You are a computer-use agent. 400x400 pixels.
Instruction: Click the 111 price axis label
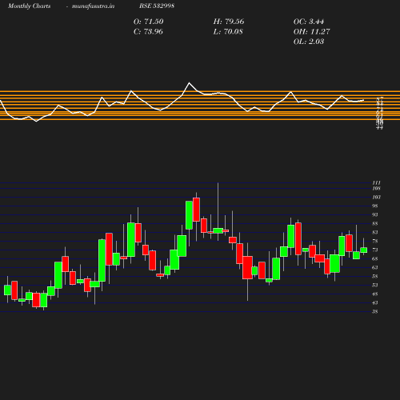click(376, 183)
